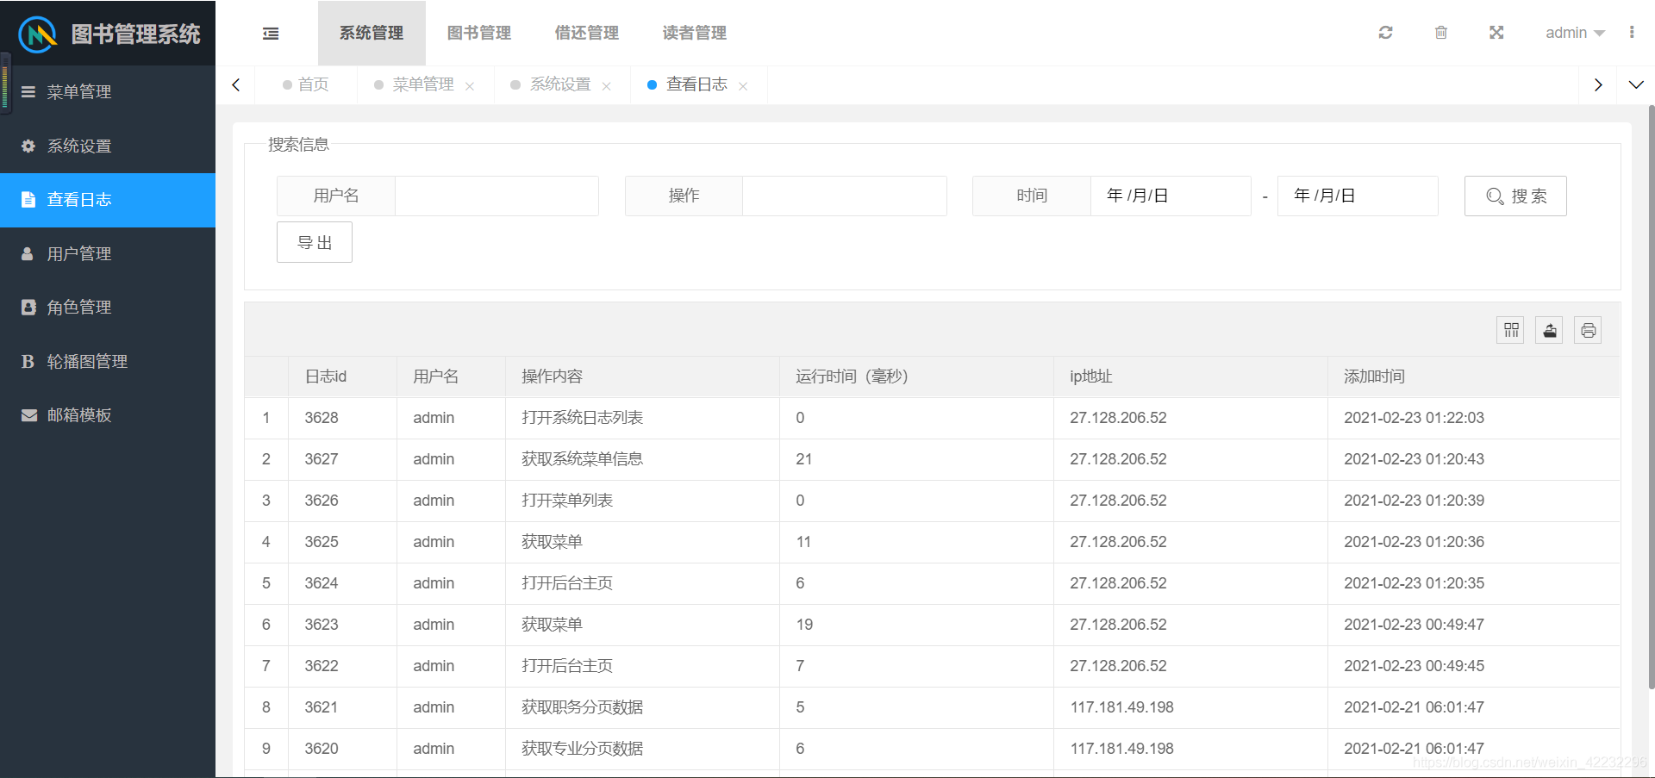
Task: Click the refresh icon in the top toolbar
Action: coord(1385,32)
